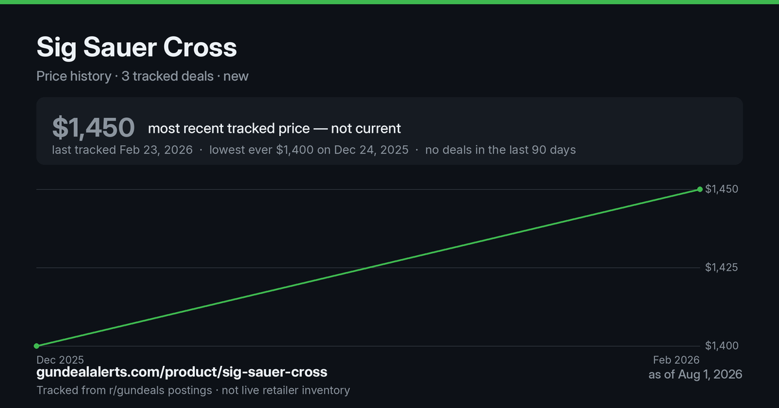Screen dimensions: 779x408
Task: Click the February 2026 chart data point
Action: (700, 189)
